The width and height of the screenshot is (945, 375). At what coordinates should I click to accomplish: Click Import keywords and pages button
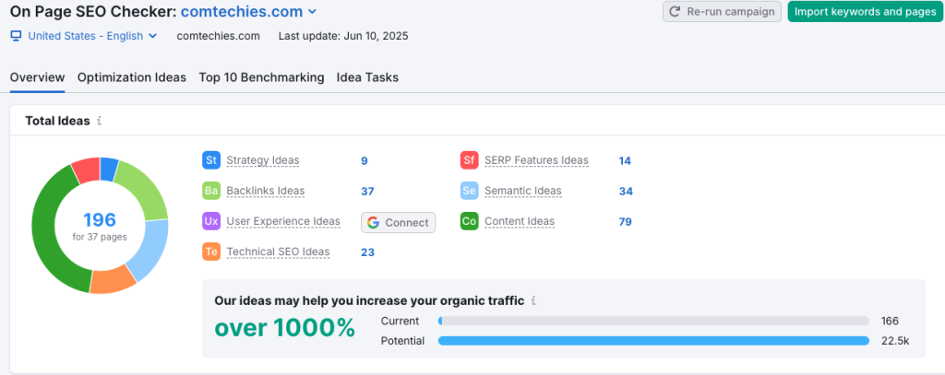click(865, 11)
